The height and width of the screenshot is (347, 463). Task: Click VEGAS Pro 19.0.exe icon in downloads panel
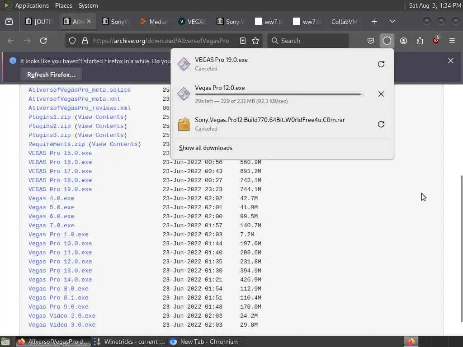[x=184, y=64]
